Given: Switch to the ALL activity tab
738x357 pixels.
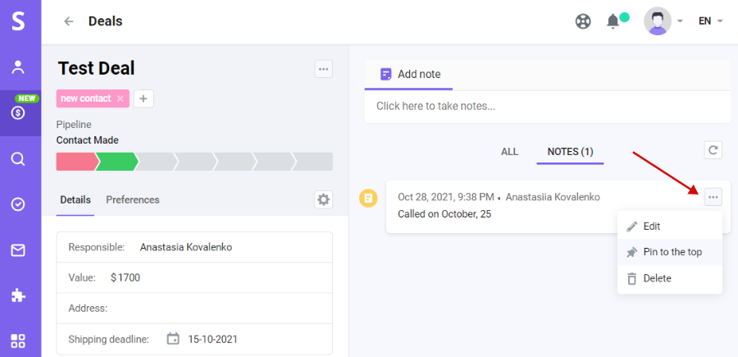Looking at the screenshot, I should tap(509, 152).
